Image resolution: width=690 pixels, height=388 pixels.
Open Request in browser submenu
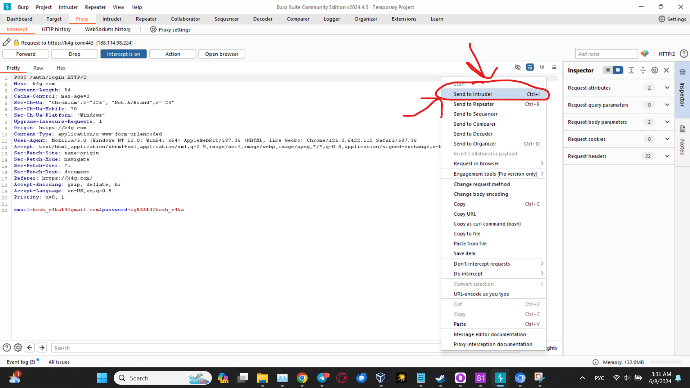click(x=494, y=163)
